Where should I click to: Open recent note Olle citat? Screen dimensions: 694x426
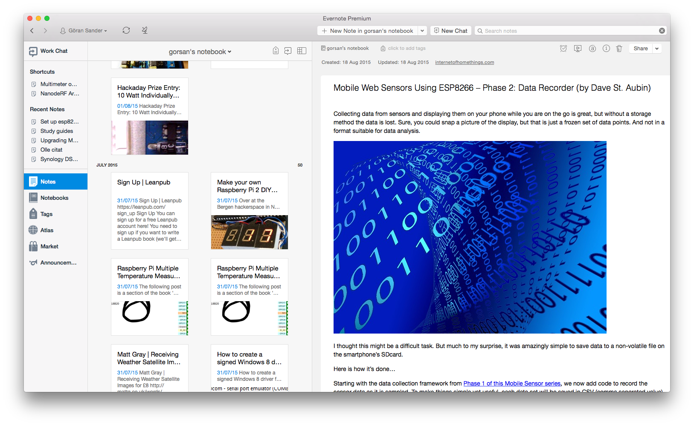click(x=55, y=150)
